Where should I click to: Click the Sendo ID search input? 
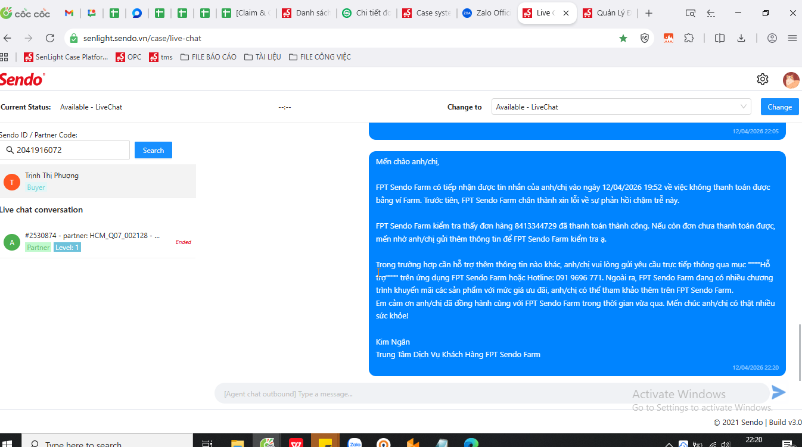point(65,150)
